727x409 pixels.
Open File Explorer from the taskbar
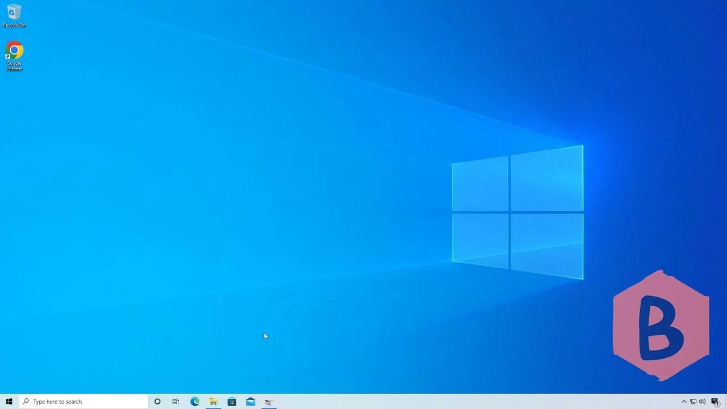tap(213, 402)
